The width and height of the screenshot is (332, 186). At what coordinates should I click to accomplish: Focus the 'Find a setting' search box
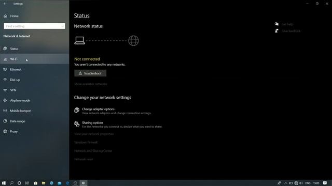pyautogui.click(x=35, y=26)
